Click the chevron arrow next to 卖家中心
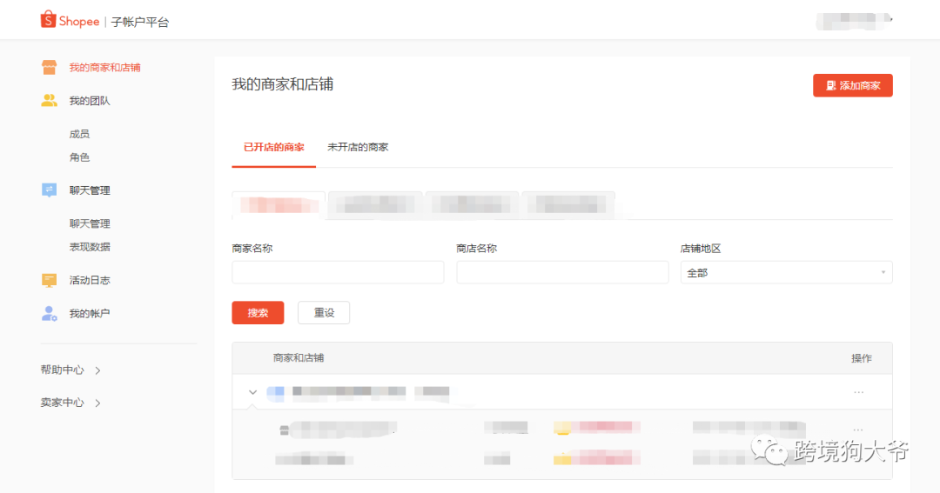Image resolution: width=940 pixels, height=493 pixels. tap(97, 403)
